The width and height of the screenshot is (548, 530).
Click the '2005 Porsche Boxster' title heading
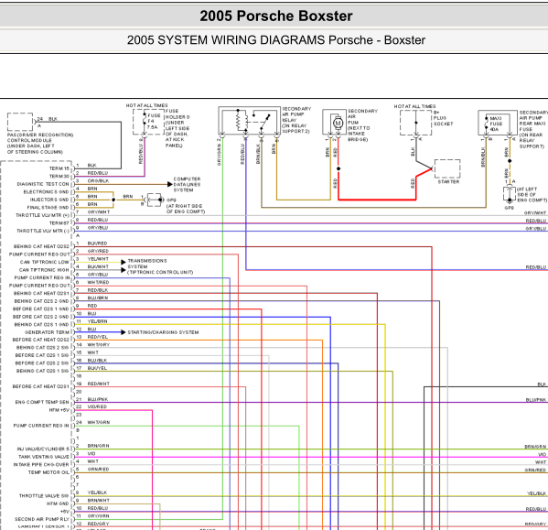(276, 16)
